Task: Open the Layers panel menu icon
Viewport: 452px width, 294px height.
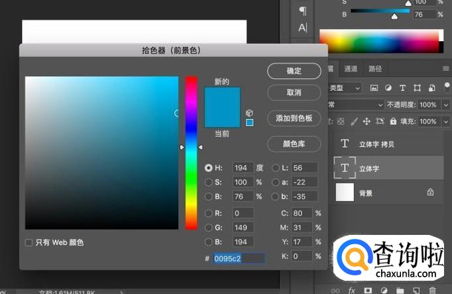Action: [446, 68]
